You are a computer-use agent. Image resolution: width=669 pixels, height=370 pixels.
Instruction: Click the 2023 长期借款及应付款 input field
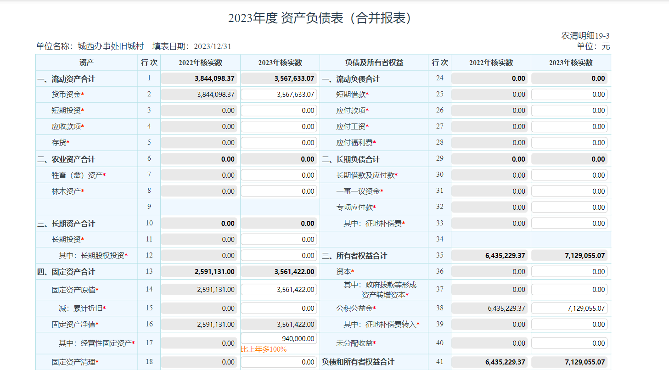click(569, 175)
